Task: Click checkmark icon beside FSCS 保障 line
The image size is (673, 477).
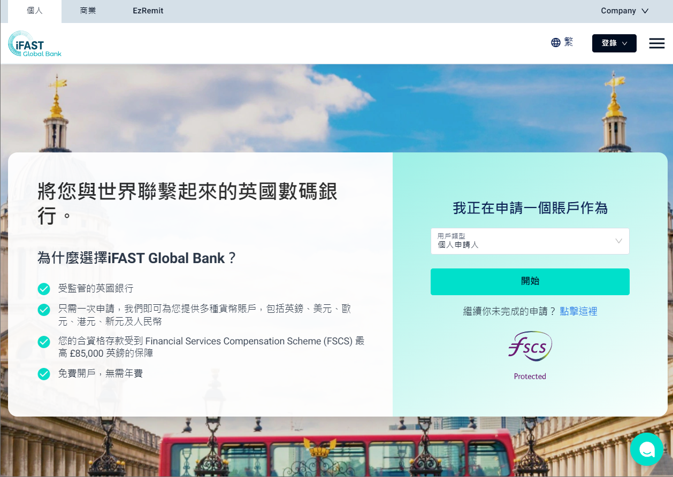Action: [x=44, y=342]
